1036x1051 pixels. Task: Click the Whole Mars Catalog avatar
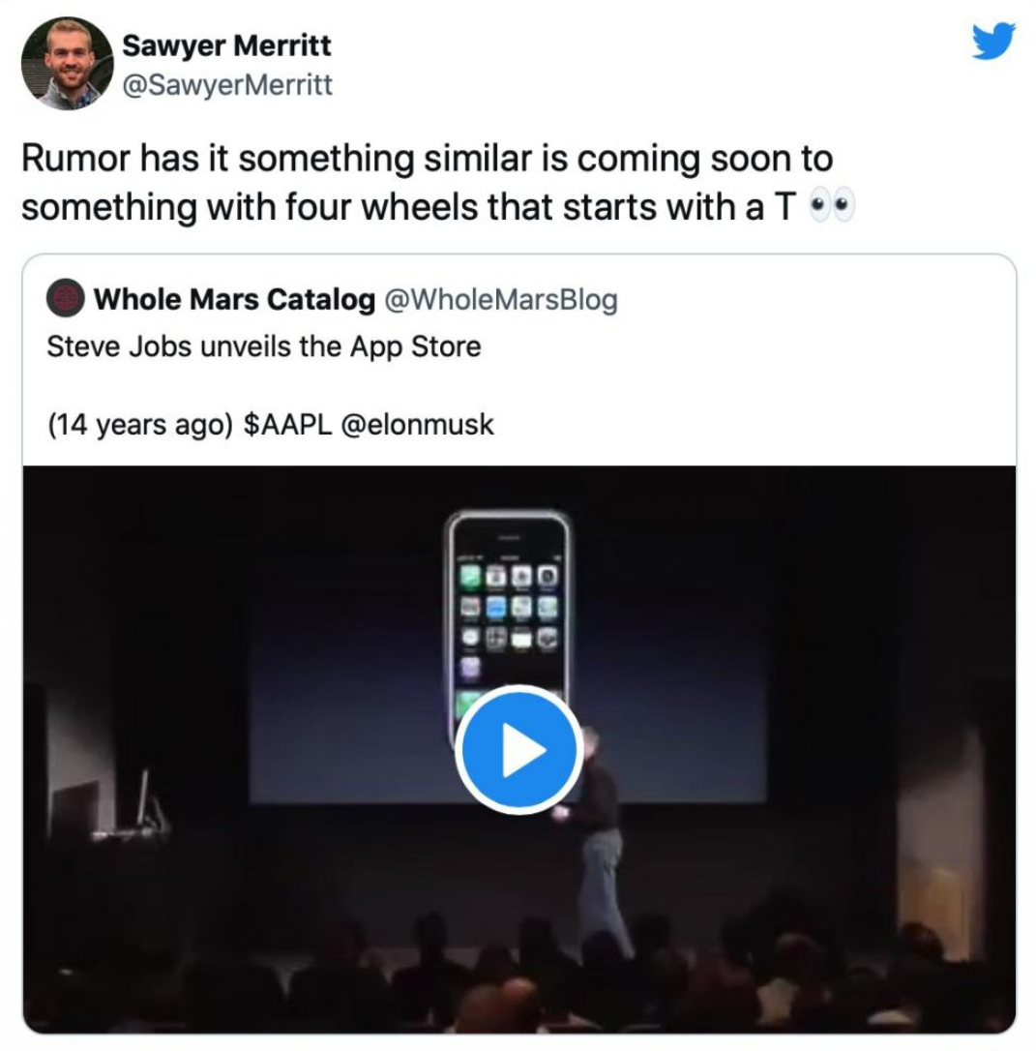coord(65,298)
